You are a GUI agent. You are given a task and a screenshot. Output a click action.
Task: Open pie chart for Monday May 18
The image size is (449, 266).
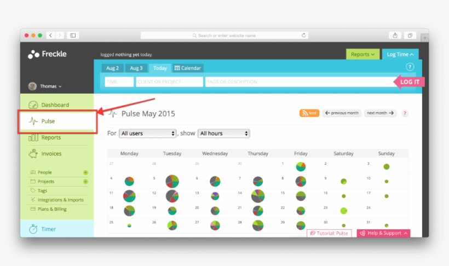tap(129, 211)
